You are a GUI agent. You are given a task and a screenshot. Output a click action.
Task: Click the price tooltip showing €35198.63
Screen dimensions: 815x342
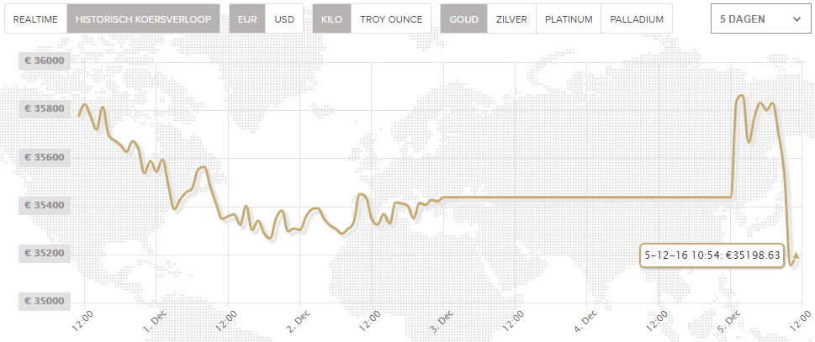click(x=712, y=255)
